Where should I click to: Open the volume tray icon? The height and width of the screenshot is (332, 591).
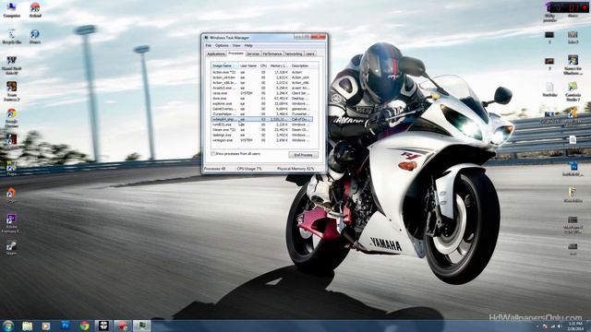tap(560, 326)
